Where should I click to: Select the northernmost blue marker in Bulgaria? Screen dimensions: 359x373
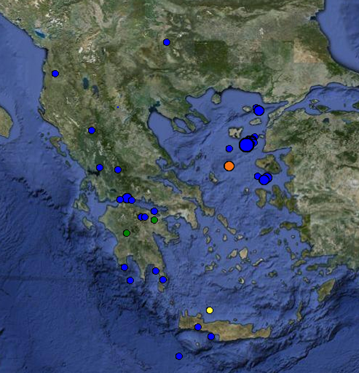point(167,42)
